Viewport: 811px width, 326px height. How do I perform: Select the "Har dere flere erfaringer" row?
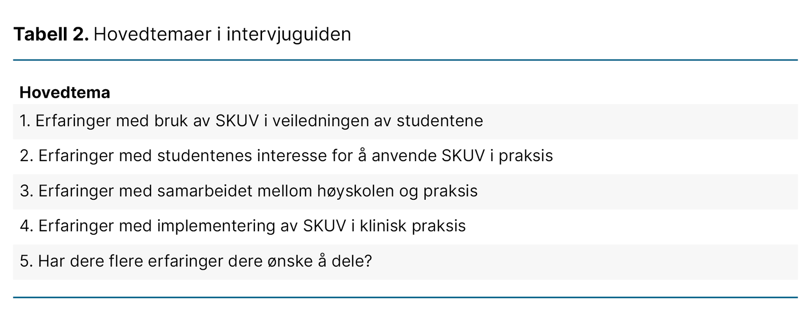click(405, 262)
